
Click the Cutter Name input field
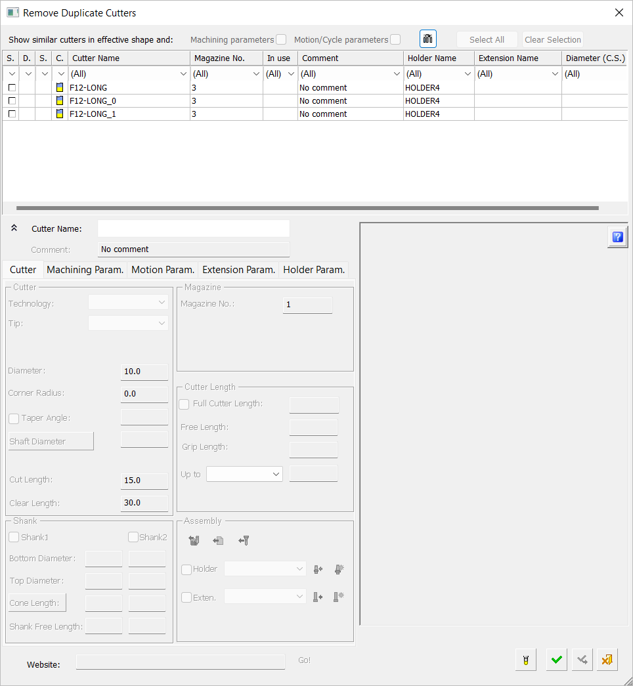pyautogui.click(x=194, y=228)
